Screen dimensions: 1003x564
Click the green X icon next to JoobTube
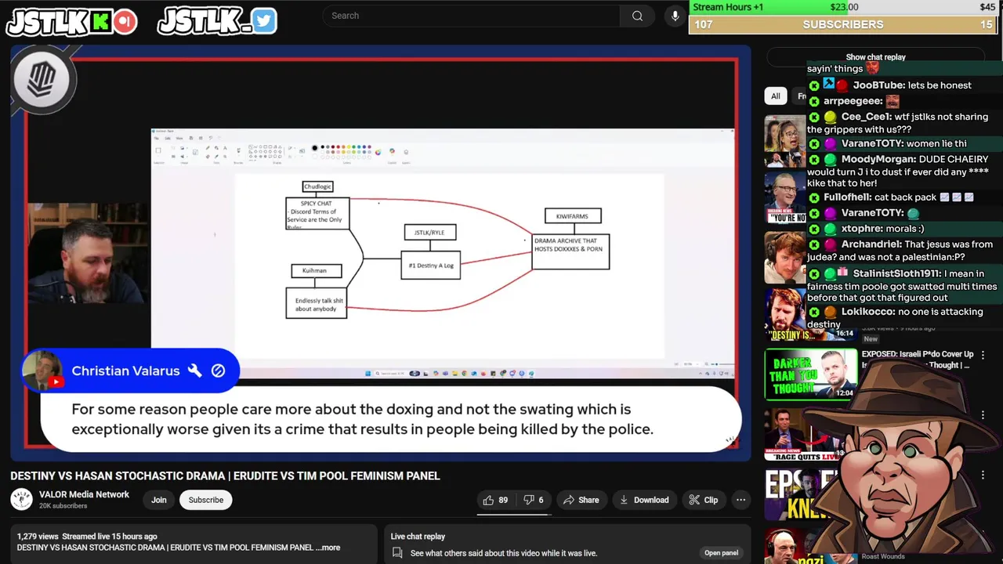coord(814,85)
